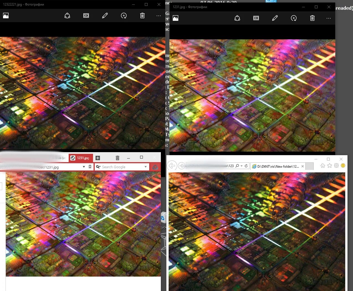The height and width of the screenshot is (291, 353).
Task: Go forward in Internet Explorer
Action: pos(181,166)
